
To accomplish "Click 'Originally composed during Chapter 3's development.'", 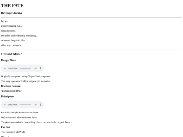I will point(26,76).
